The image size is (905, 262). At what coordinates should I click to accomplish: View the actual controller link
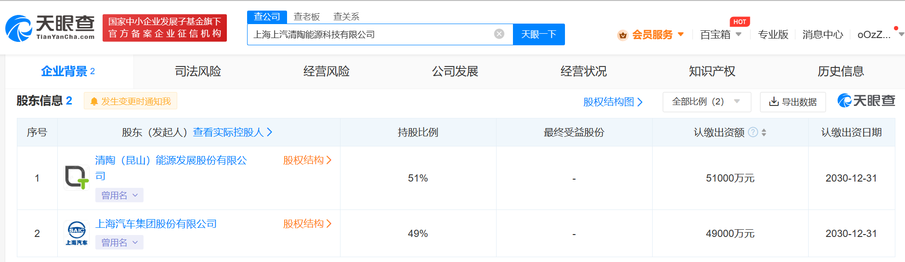pyautogui.click(x=232, y=132)
